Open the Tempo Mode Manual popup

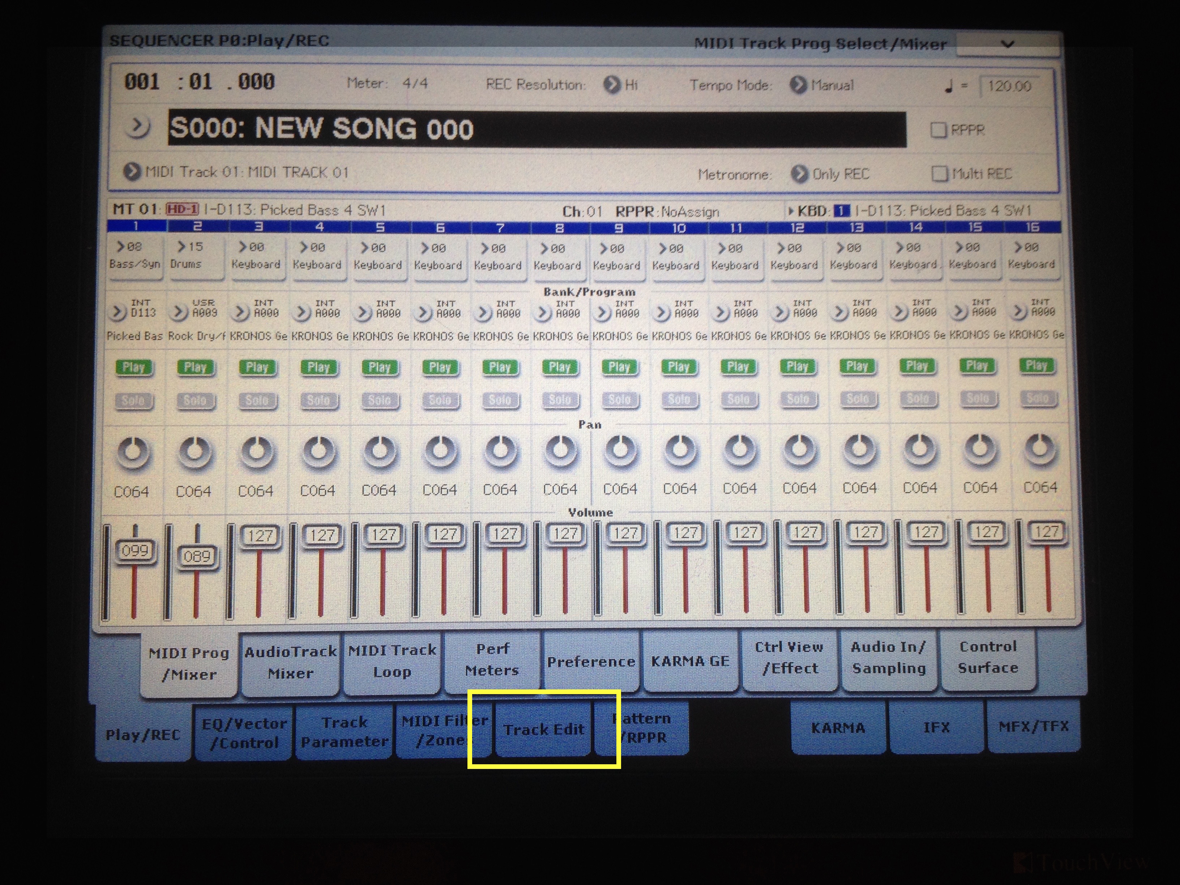tap(798, 85)
